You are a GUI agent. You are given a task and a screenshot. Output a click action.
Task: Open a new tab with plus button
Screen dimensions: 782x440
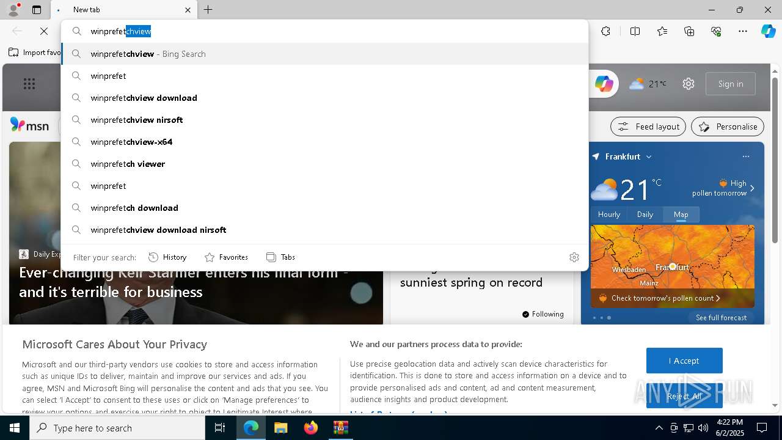208,10
